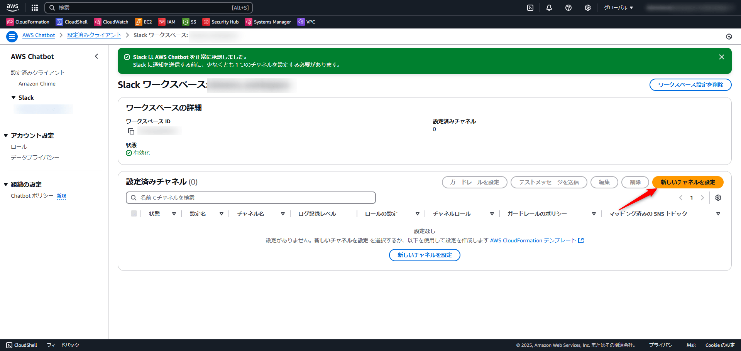The width and height of the screenshot is (741, 351).
Task: Open table preferences gear icon
Action: tap(718, 198)
